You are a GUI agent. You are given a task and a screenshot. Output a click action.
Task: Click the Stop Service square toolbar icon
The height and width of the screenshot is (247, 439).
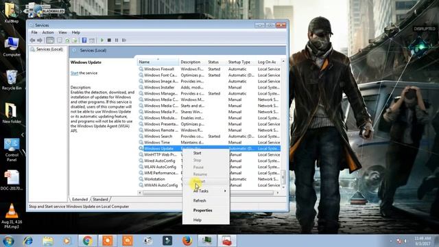pyautogui.click(x=109, y=40)
